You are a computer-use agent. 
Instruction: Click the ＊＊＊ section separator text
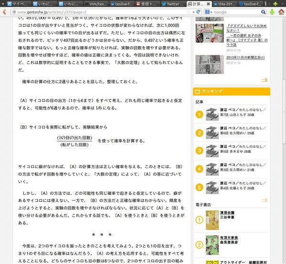pyautogui.click(x=102, y=235)
